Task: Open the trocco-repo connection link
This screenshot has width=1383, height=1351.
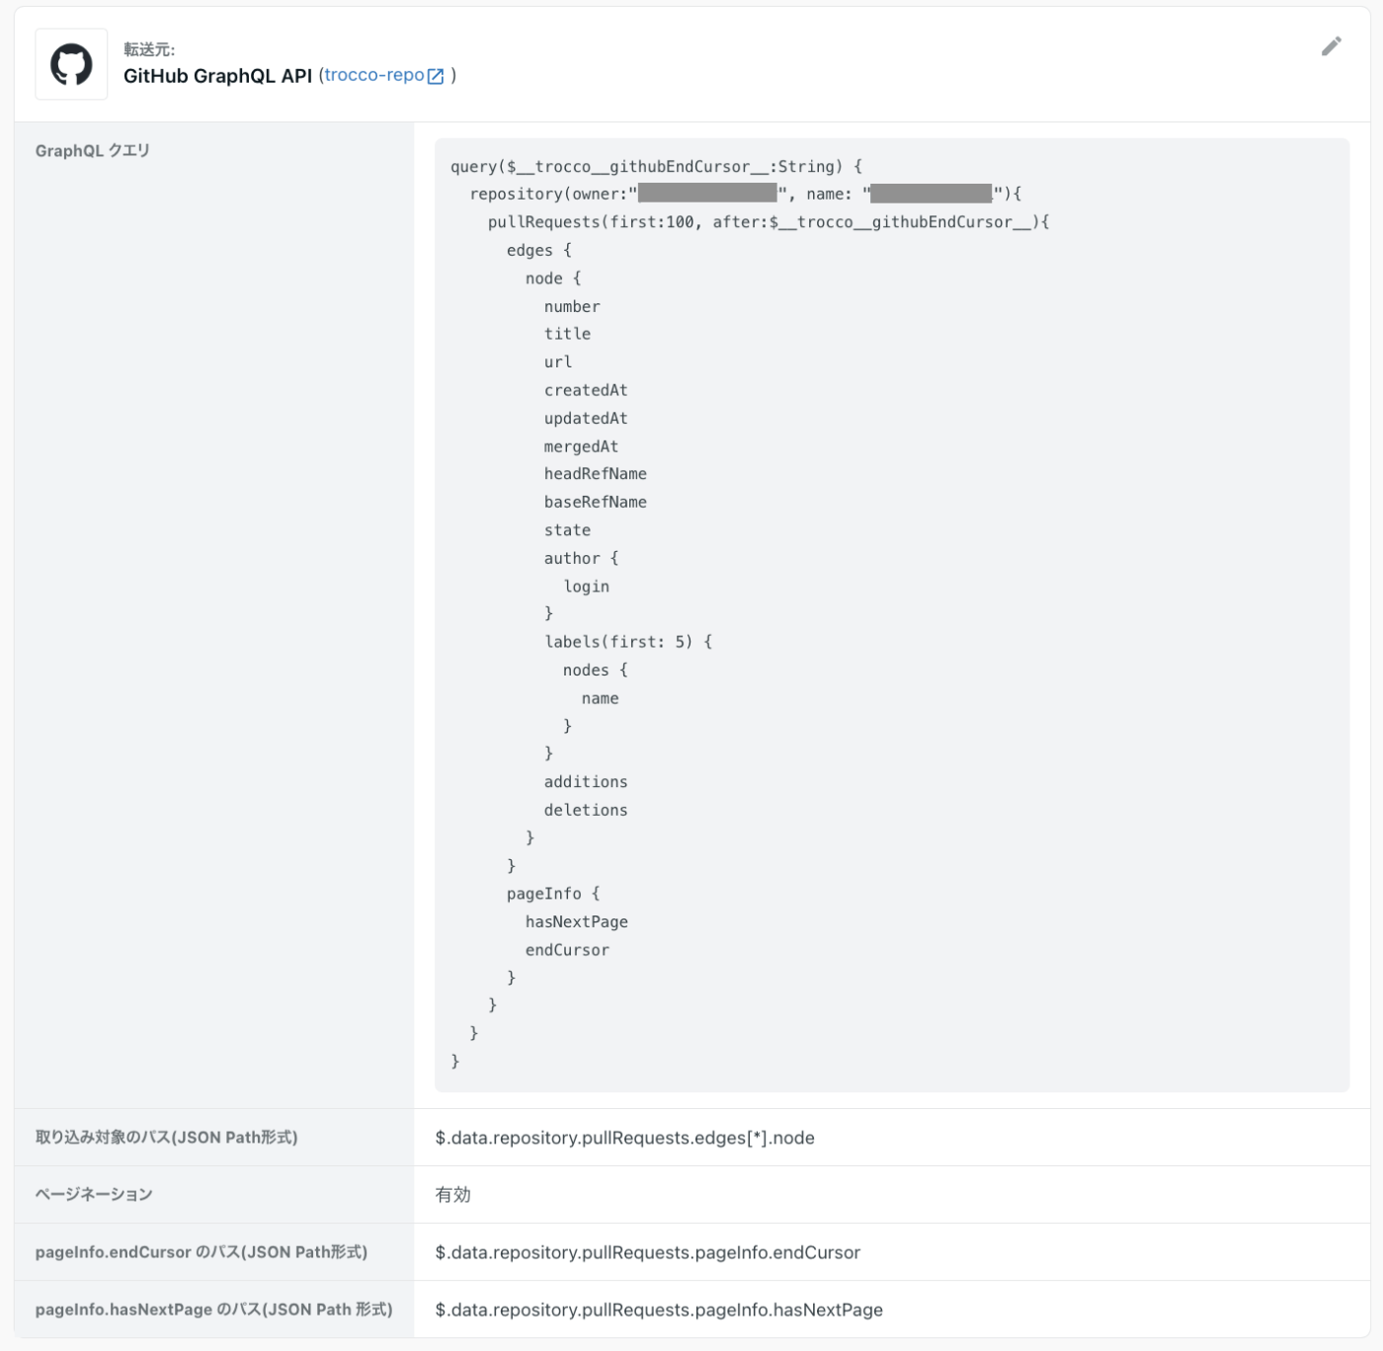Action: tap(374, 75)
